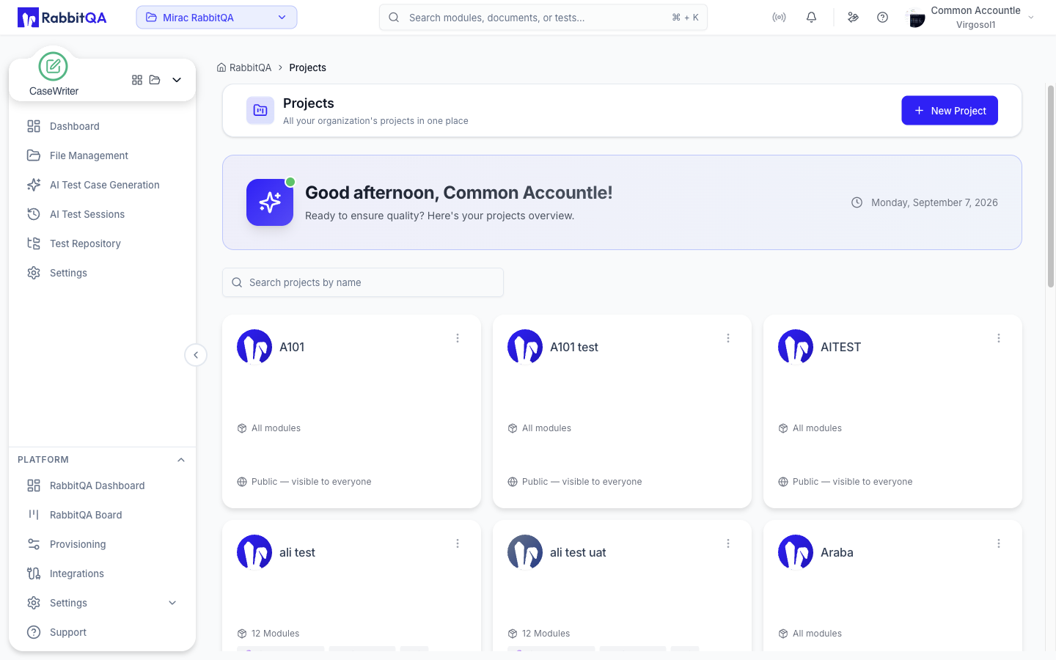The width and height of the screenshot is (1056, 660).
Task: Open Test Repository in the sidebar
Action: (x=103, y=243)
